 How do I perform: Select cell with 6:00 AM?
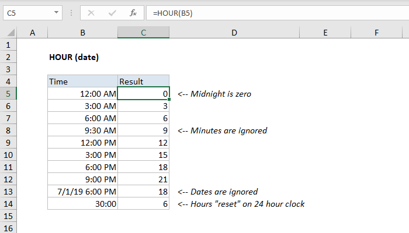(83, 118)
